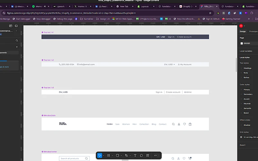
Task: Click Create account in Top bar v1
Action: (184, 37)
